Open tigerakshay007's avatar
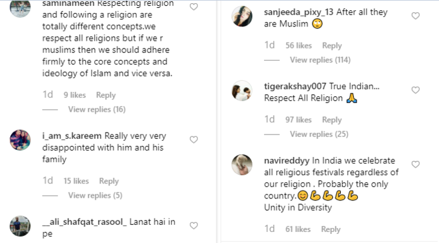The image size is (439, 243). tap(242, 90)
